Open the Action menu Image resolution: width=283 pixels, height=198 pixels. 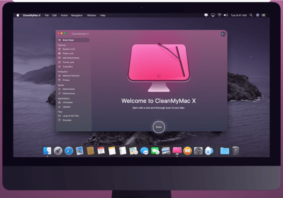pos(64,15)
